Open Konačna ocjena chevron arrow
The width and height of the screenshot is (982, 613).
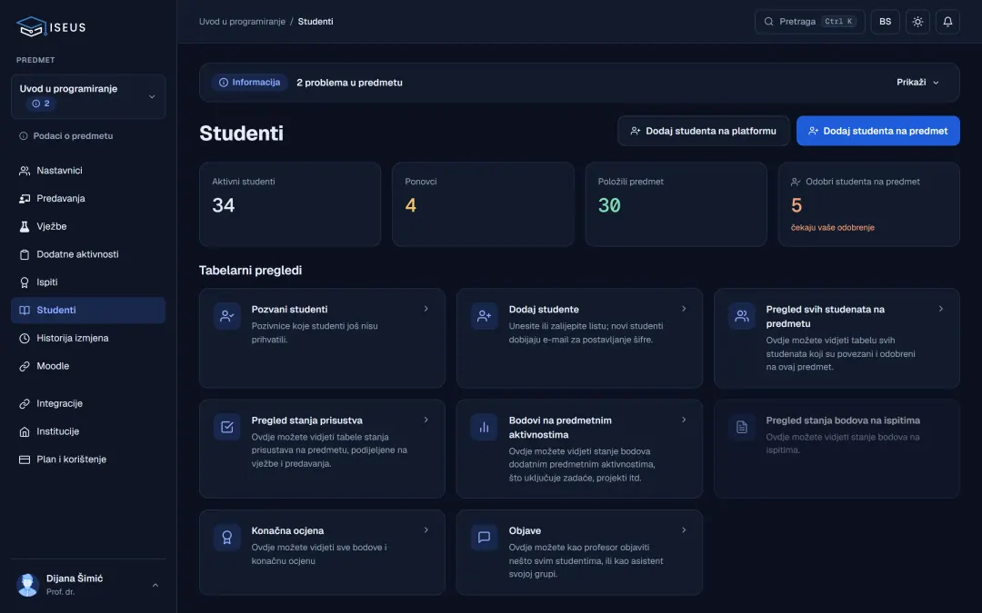coord(426,530)
